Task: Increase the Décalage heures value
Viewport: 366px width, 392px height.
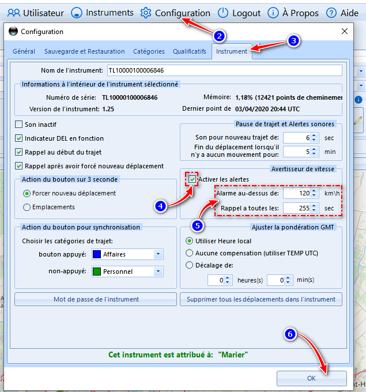Action: (x=228, y=278)
